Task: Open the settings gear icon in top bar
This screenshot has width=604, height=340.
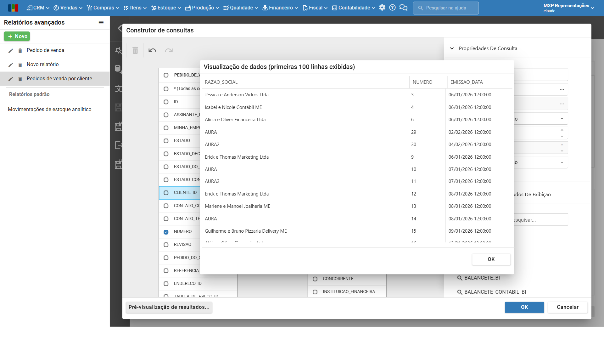Action: [x=382, y=8]
